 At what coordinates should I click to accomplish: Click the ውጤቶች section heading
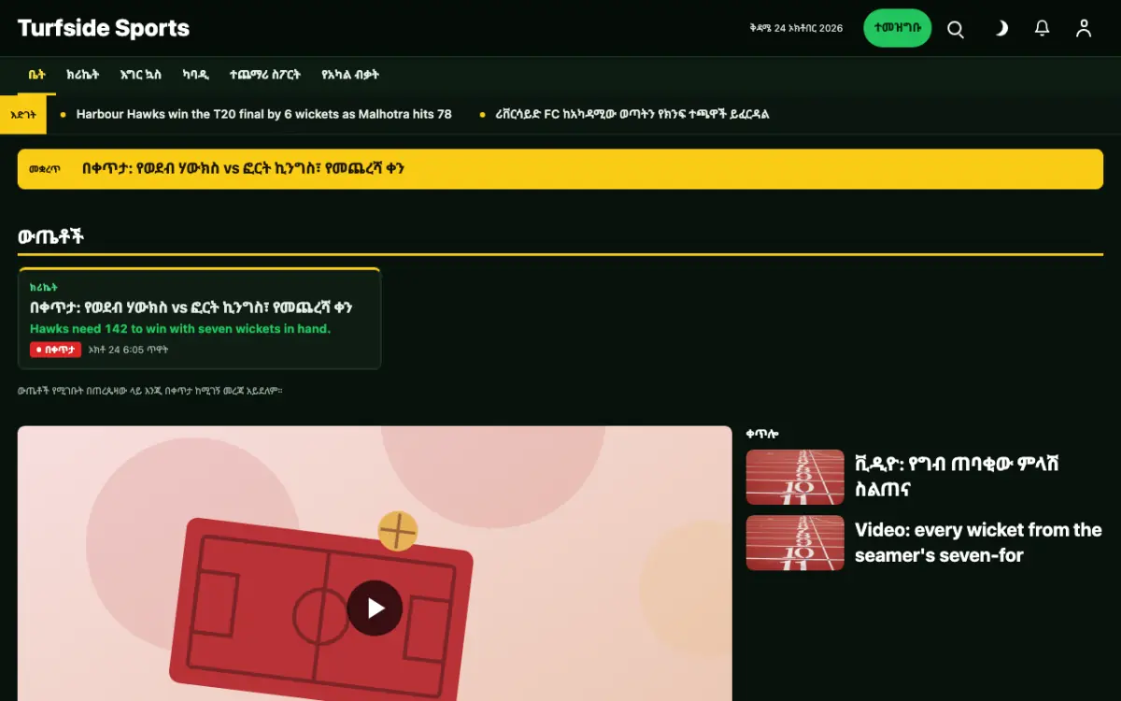tap(51, 236)
